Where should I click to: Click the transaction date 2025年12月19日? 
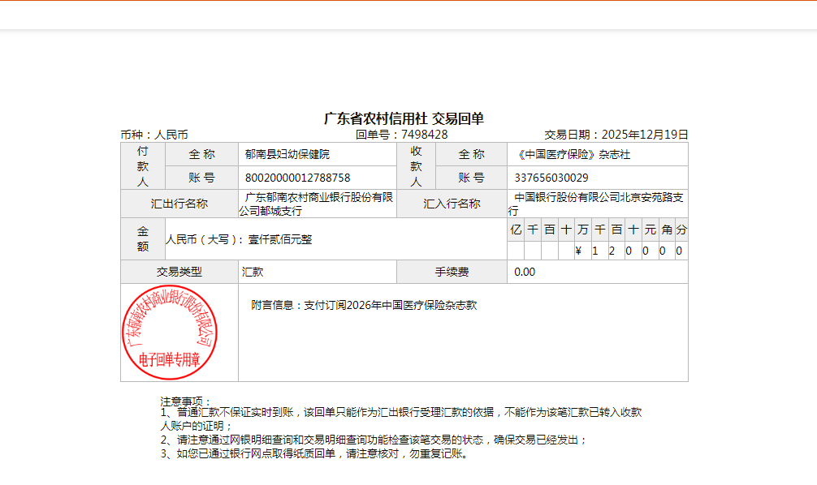coord(643,135)
